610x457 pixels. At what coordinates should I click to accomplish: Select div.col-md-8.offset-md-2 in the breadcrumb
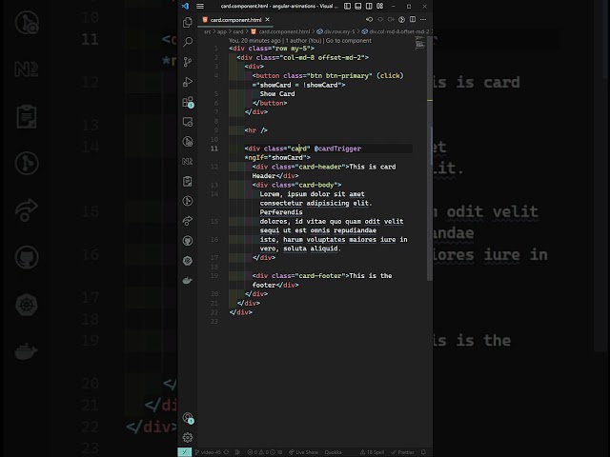tap(396, 31)
